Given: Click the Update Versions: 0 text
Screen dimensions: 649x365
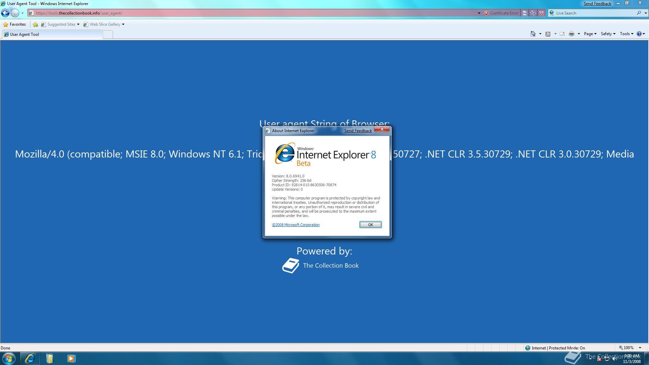Looking at the screenshot, I should 287,189.
